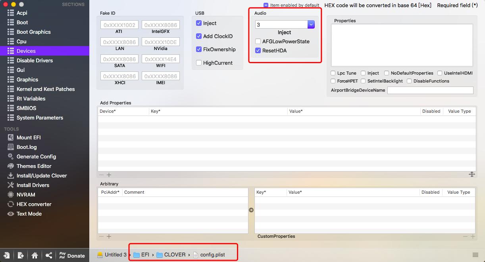Click the resize handle icon below the Add Properties table
The height and width of the screenshot is (262, 485).
(472, 174)
